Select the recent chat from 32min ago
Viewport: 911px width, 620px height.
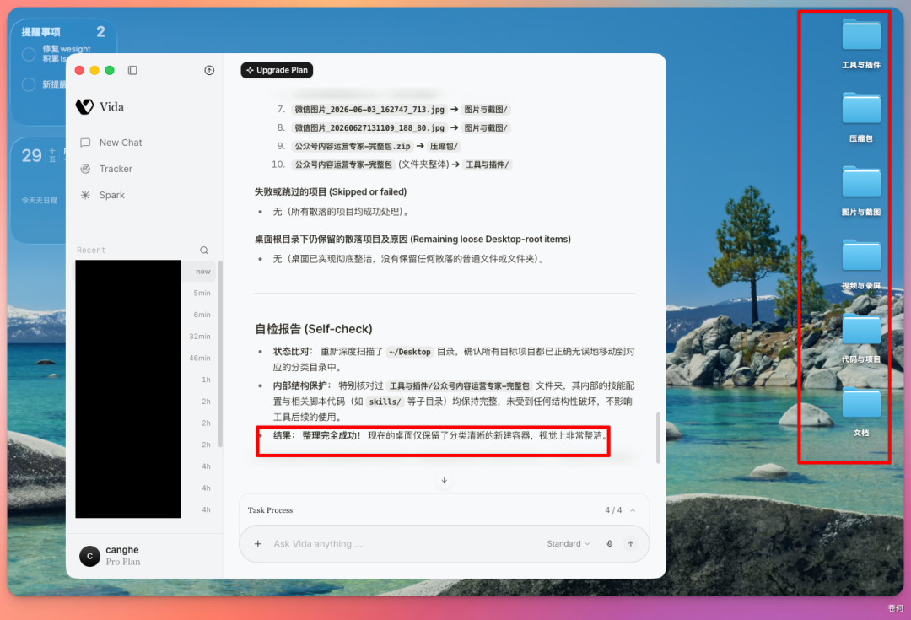[x=145, y=337]
